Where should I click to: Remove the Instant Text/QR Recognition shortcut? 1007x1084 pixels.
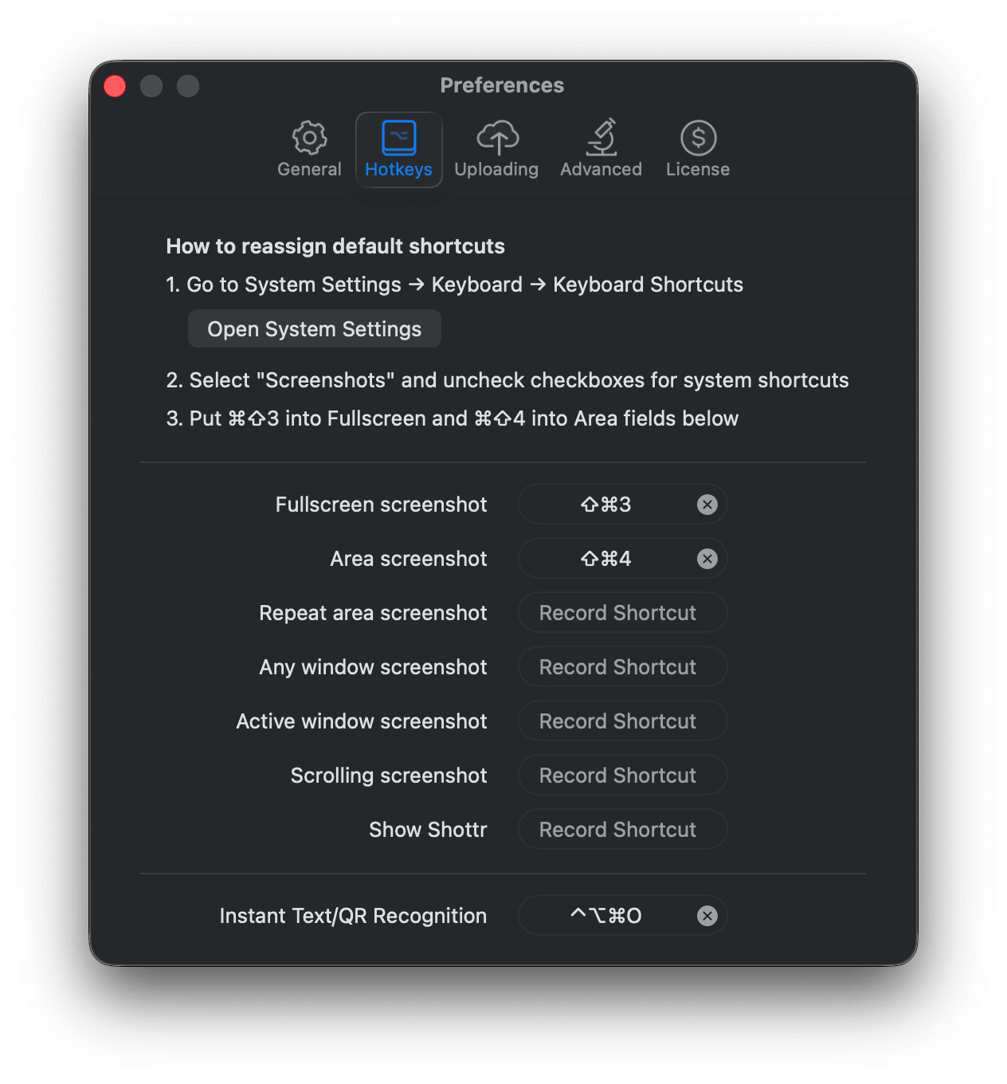(707, 916)
